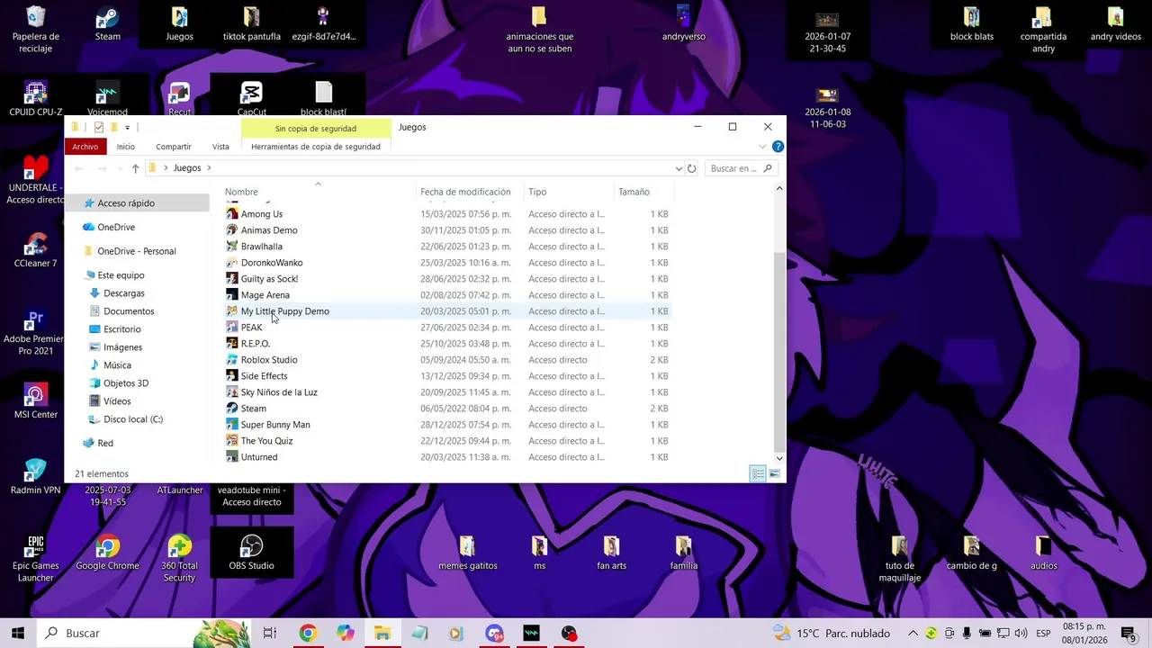Switch to large icons view layout
The image size is (1152, 648).
coord(774,473)
